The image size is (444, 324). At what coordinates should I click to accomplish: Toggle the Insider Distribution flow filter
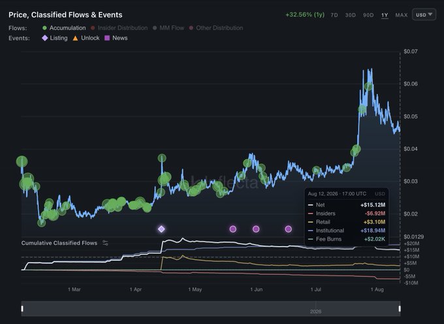119,27
